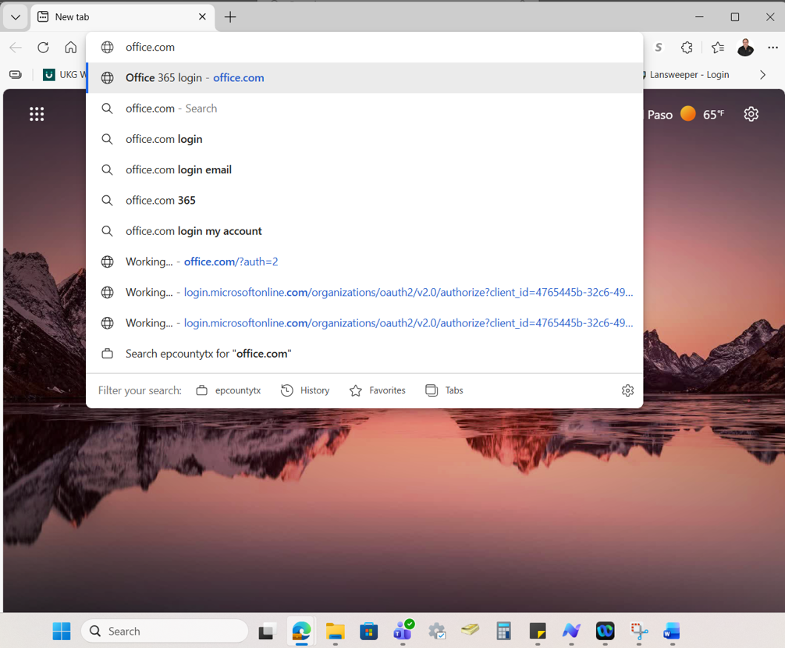Filter search by epcountytx

(229, 390)
